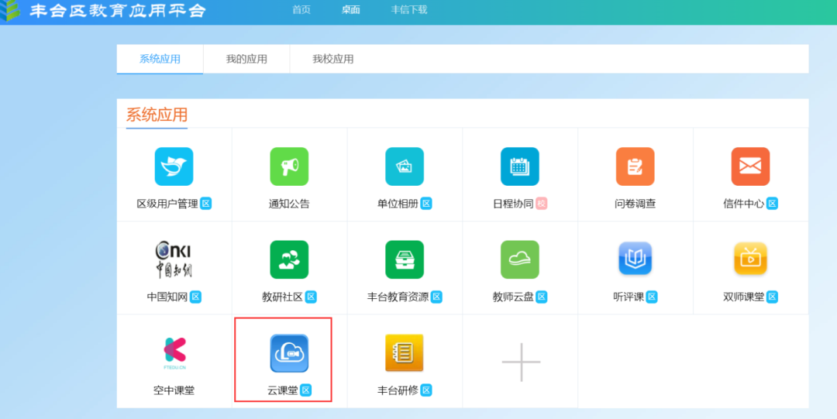Image resolution: width=837 pixels, height=419 pixels.
Task: Open the 信件中心 envelope icon
Action: (750, 167)
